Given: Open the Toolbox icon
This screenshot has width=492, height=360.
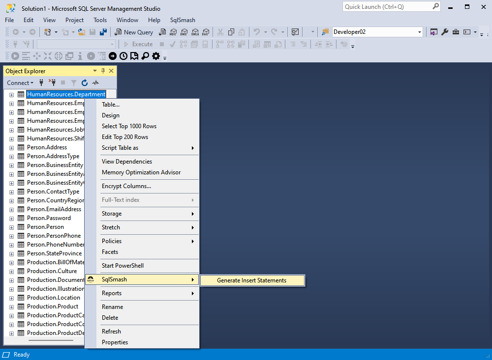Looking at the screenshot, I should [x=456, y=32].
